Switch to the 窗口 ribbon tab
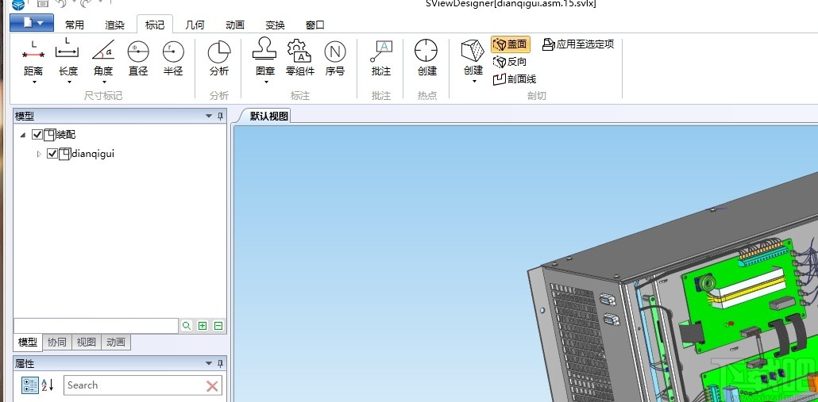This screenshot has width=818, height=402. (315, 25)
